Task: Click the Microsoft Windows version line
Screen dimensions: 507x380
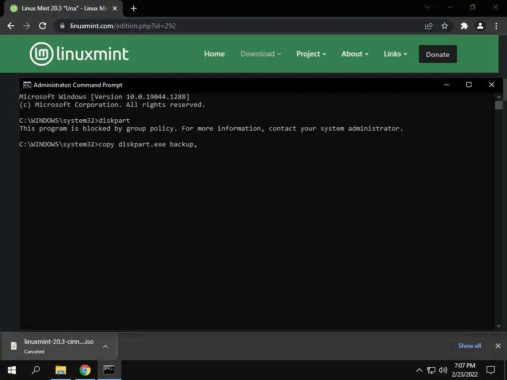Action: tap(104, 96)
